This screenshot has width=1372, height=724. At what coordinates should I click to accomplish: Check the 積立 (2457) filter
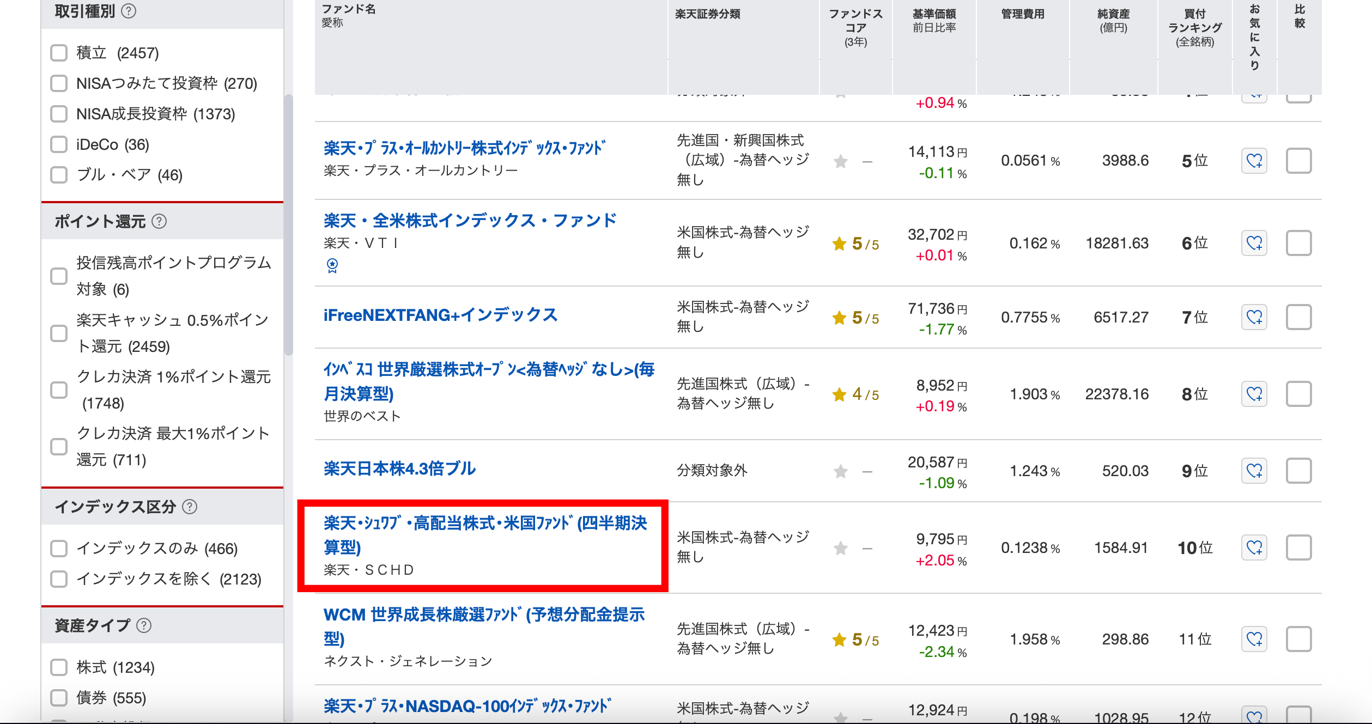pyautogui.click(x=59, y=53)
